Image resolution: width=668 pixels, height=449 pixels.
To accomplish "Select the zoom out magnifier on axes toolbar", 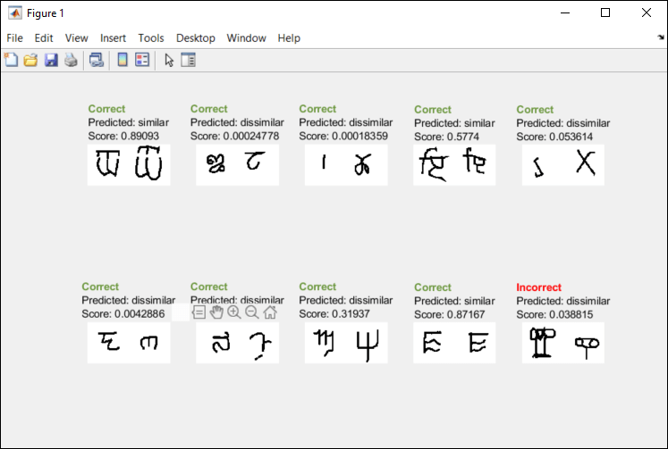I will coord(252,312).
